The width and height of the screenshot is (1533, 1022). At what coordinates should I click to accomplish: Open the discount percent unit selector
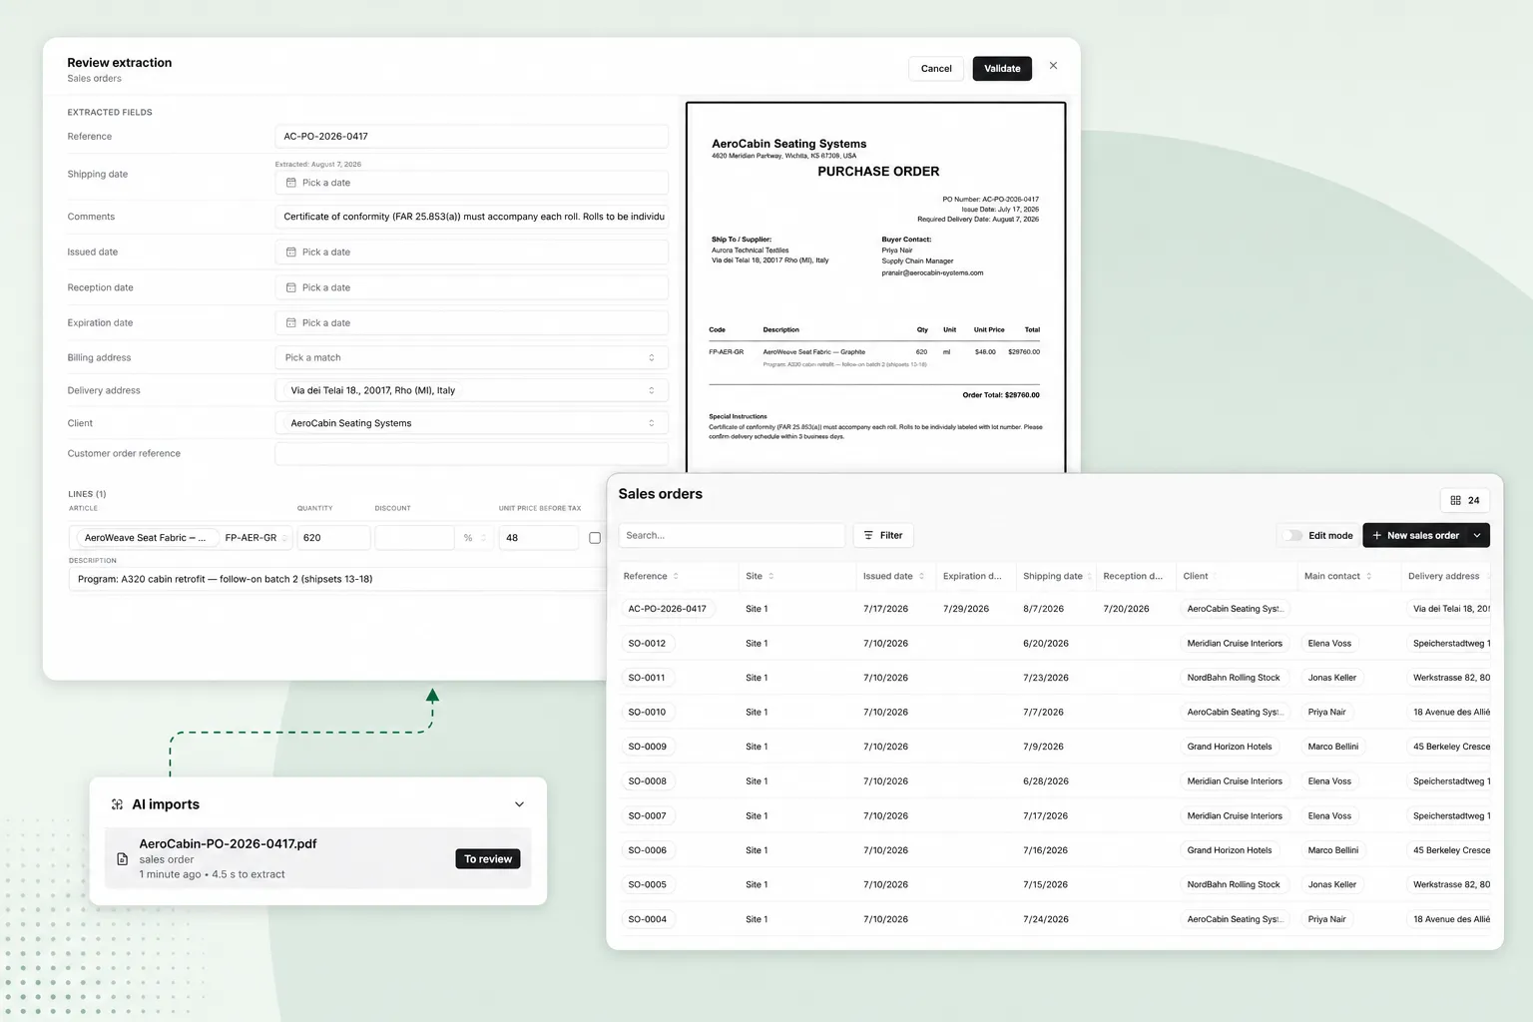pyautogui.click(x=475, y=538)
